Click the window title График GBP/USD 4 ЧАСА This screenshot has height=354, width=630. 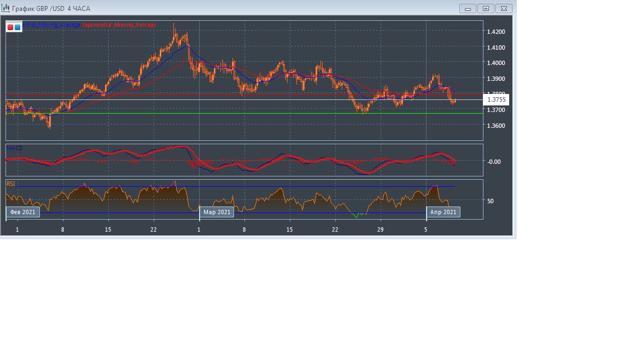pos(51,9)
